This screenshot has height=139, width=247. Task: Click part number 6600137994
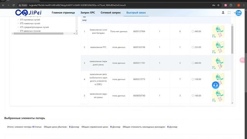click(x=139, y=31)
